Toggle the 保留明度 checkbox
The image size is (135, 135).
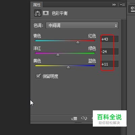pyautogui.click(x=38, y=76)
